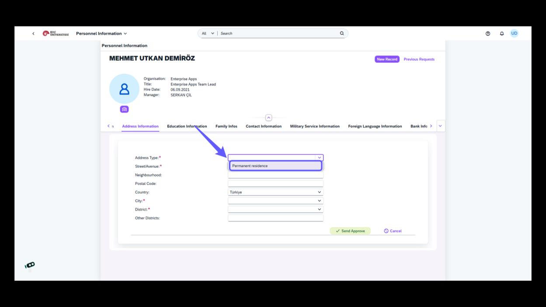The width and height of the screenshot is (546, 307).
Task: Switch to Bank Info tab
Action: pos(419,126)
